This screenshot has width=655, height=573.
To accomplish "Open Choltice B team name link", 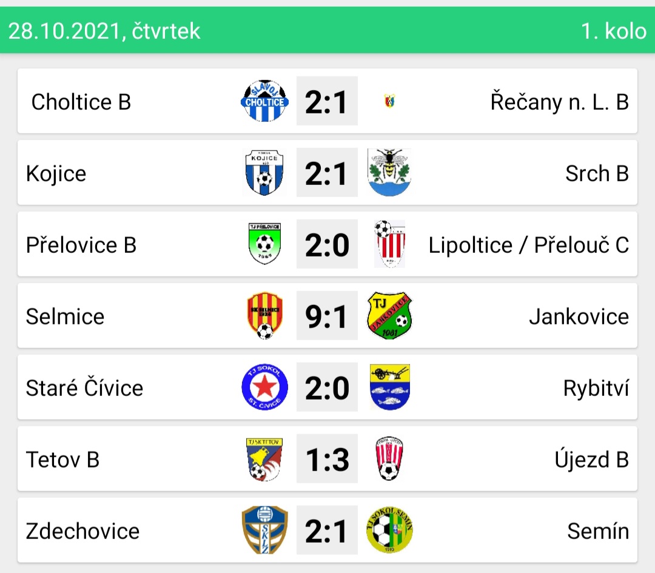I will click(81, 102).
